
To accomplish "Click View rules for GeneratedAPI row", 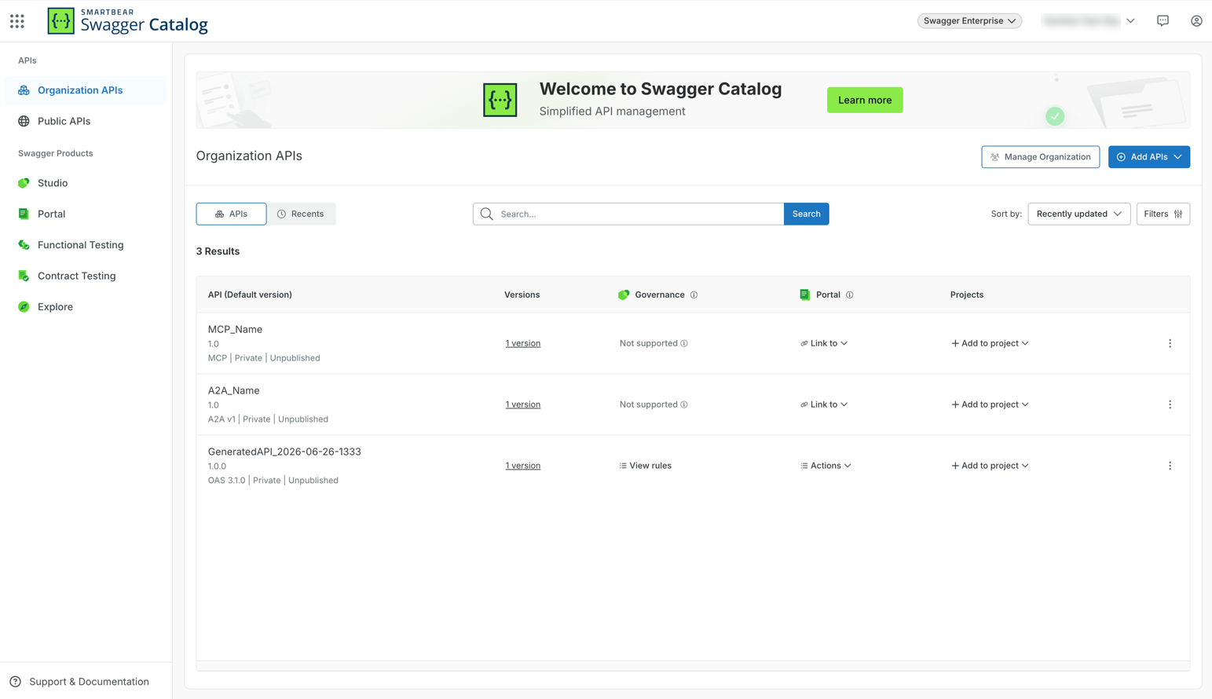I will pos(645,466).
